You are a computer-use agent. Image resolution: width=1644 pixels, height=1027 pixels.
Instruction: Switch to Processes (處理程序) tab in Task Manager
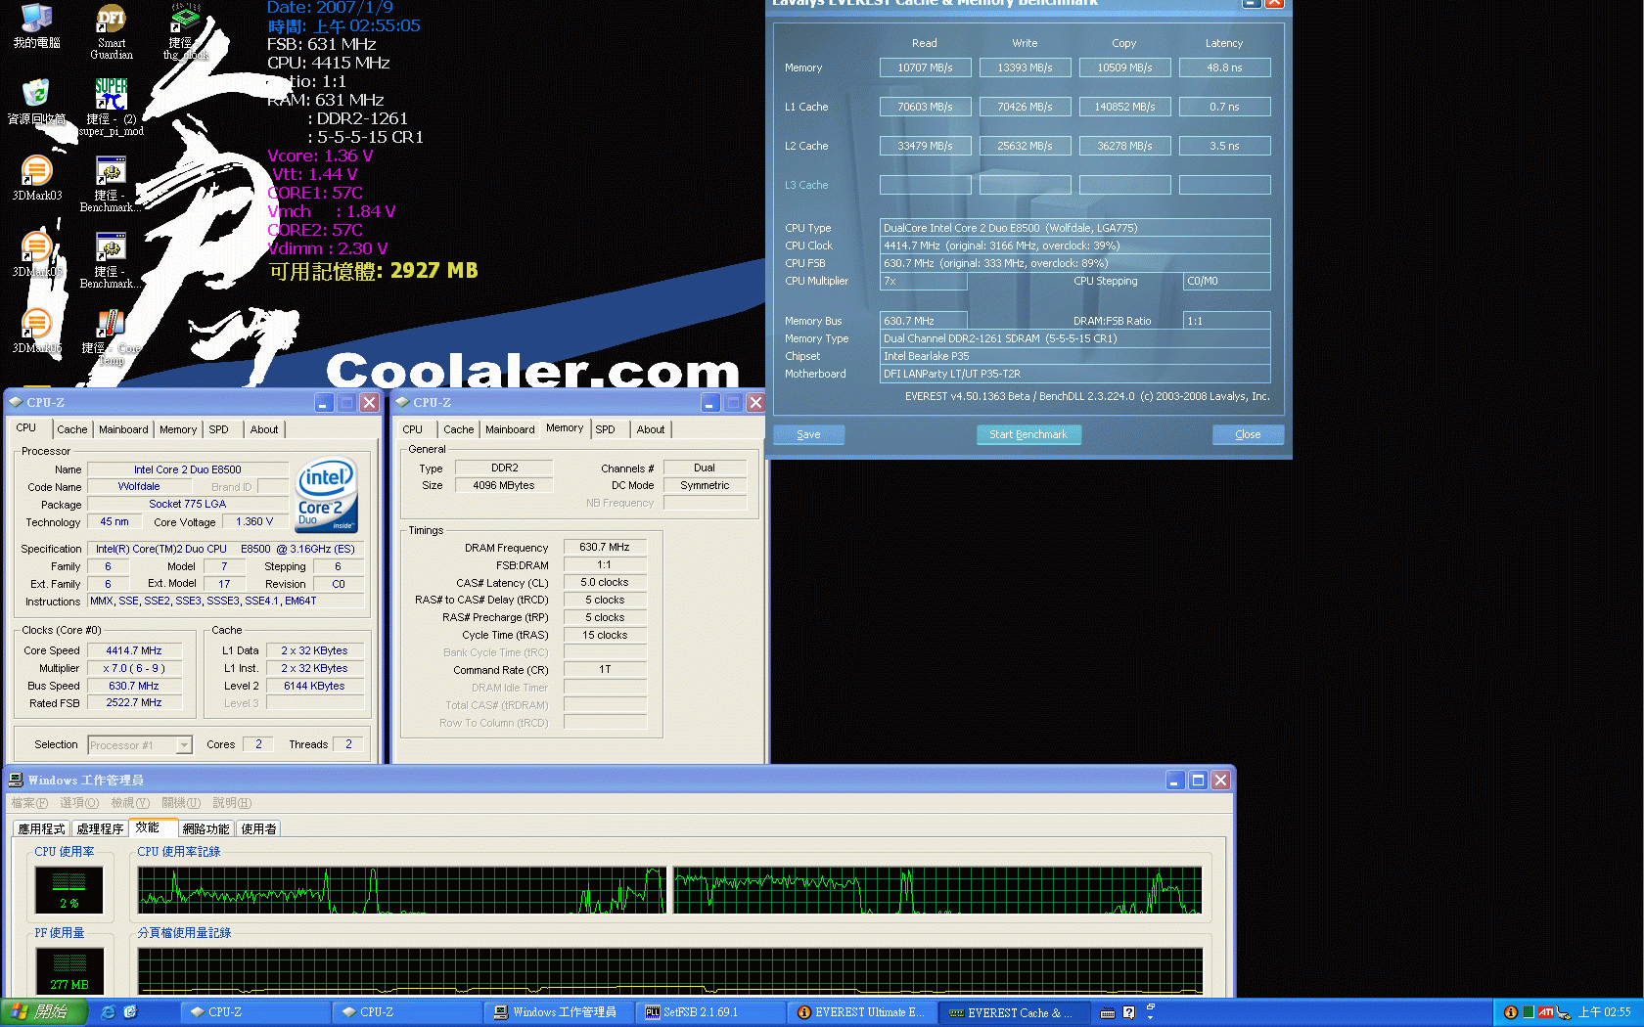(101, 828)
